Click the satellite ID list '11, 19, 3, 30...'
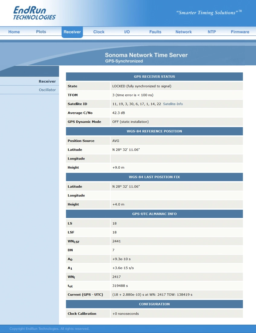This screenshot has width=256, height=333. (137, 104)
